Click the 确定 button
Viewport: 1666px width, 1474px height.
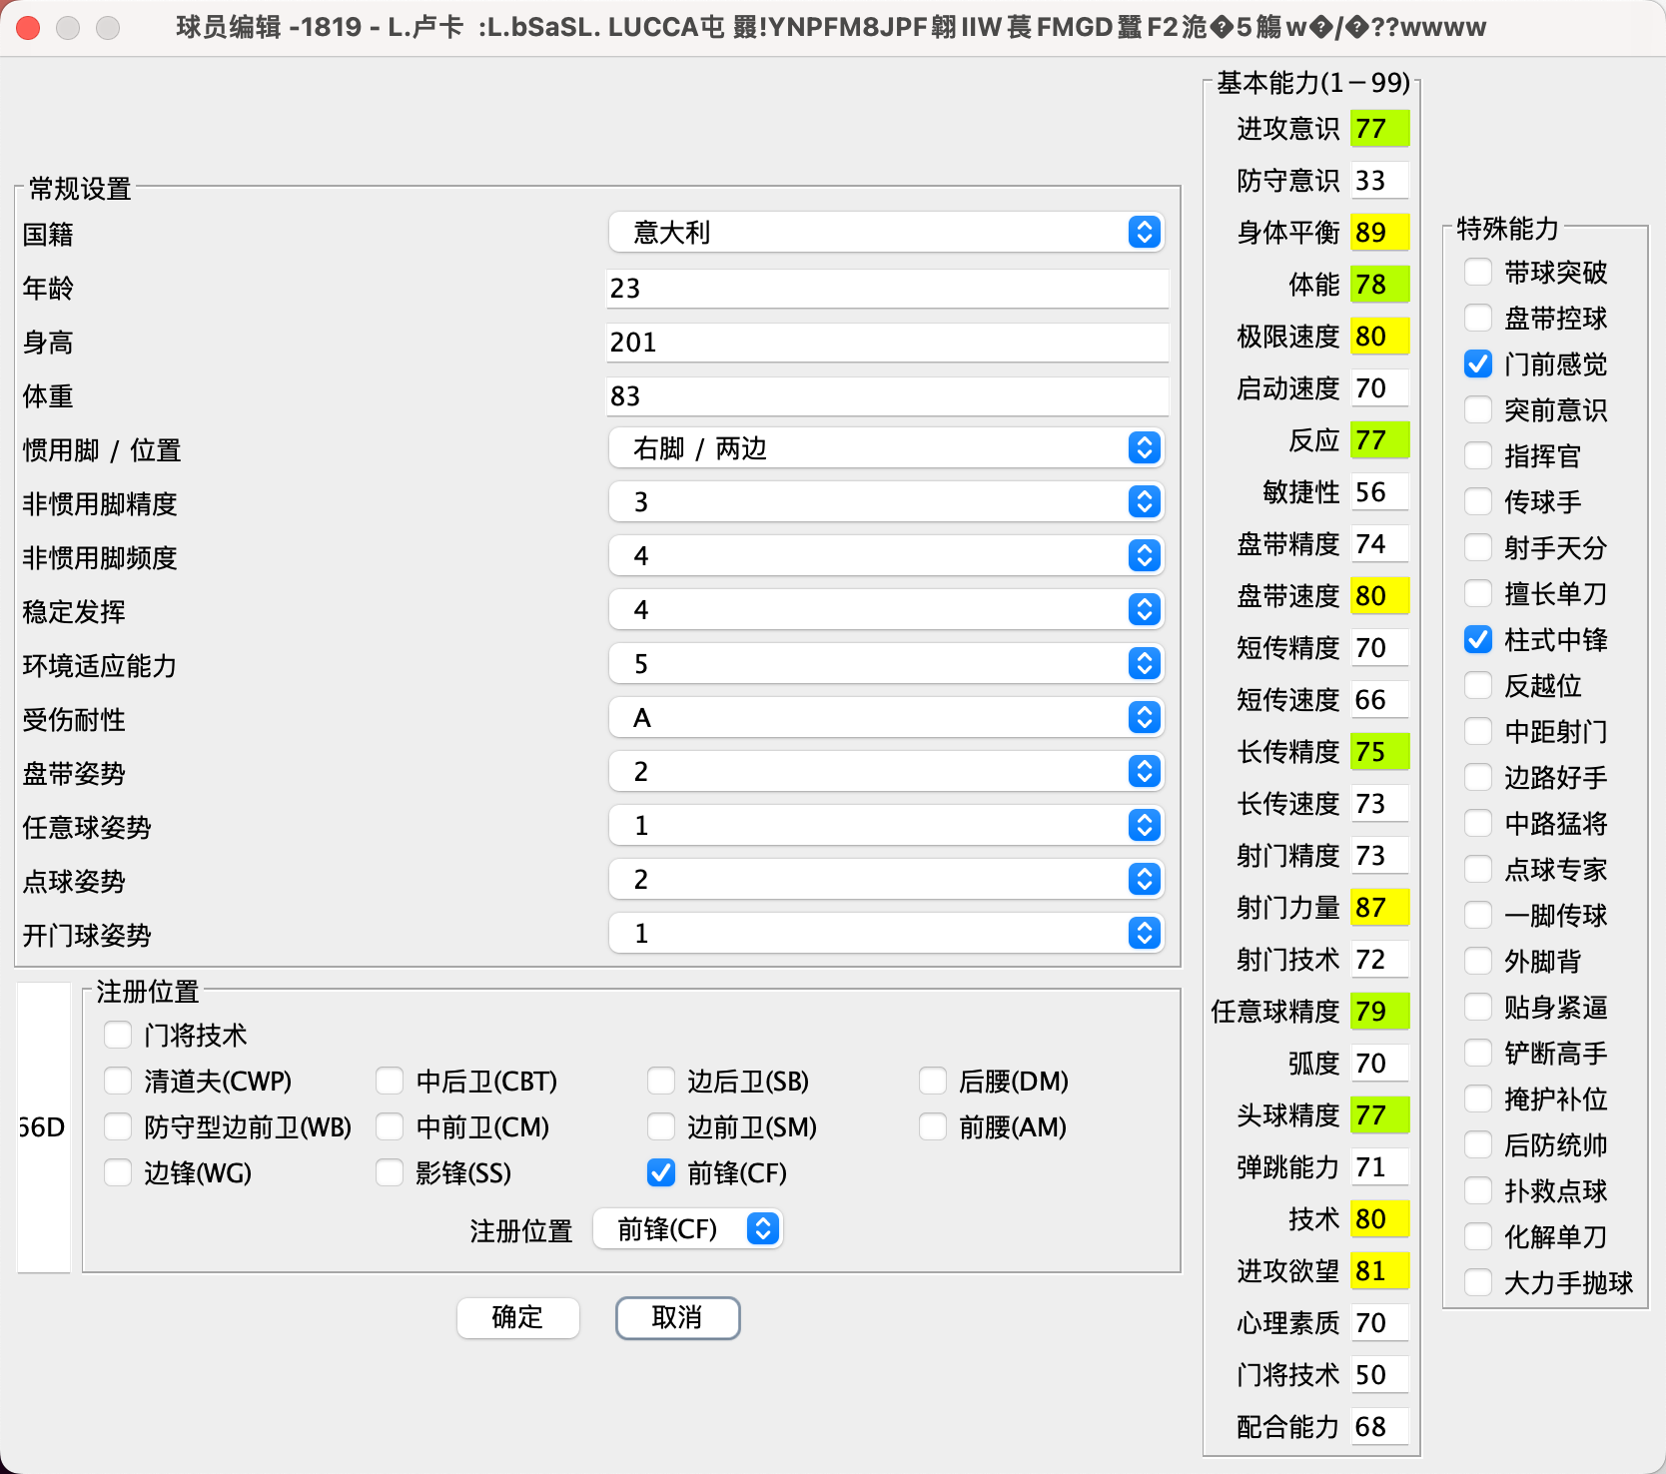(517, 1318)
